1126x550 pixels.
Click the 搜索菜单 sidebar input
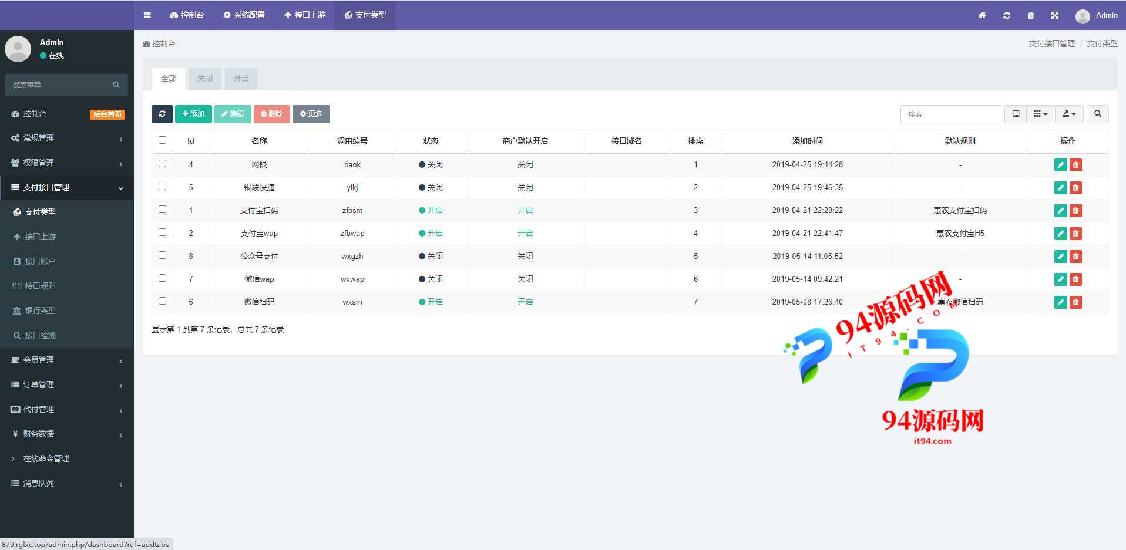click(58, 85)
